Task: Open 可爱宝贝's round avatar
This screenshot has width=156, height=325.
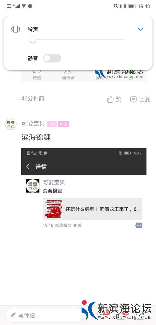Action: coord(11,124)
